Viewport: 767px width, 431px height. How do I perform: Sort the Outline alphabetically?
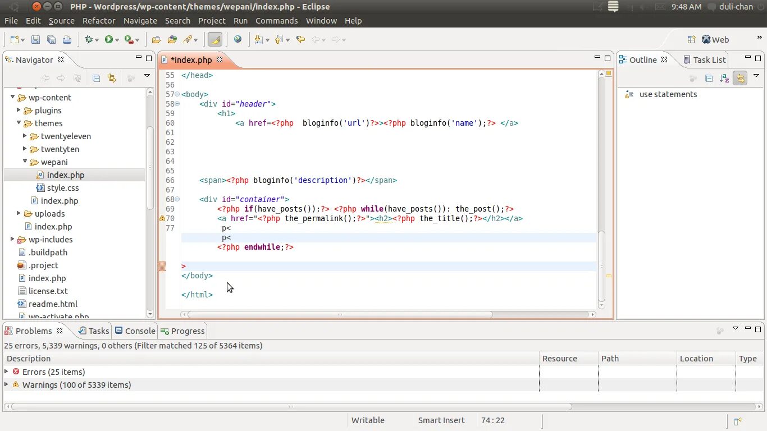click(724, 79)
